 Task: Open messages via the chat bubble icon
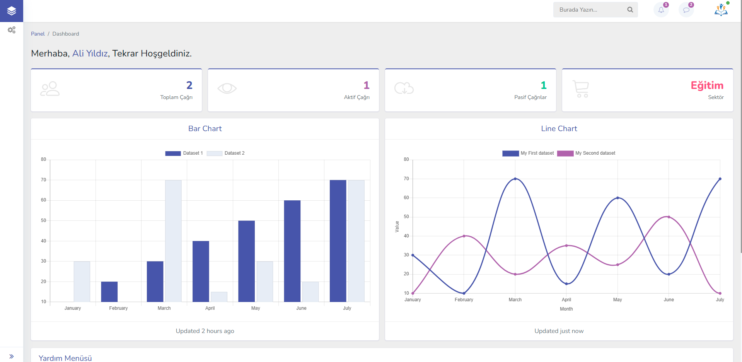(x=687, y=9)
